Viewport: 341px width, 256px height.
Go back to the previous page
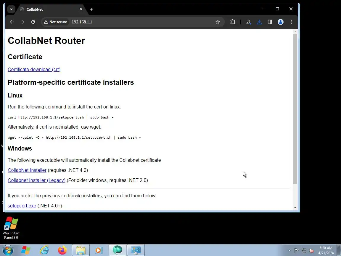click(12, 22)
